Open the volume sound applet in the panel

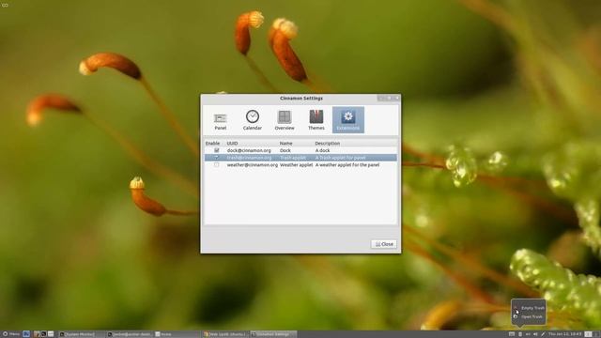click(x=535, y=334)
